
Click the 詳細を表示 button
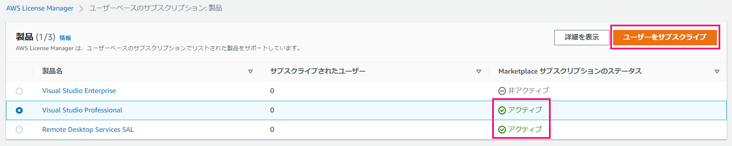[x=582, y=37]
